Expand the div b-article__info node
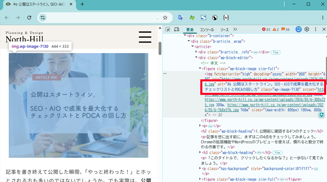Viewport: 327px width, 182px height. (x=196, y=52)
